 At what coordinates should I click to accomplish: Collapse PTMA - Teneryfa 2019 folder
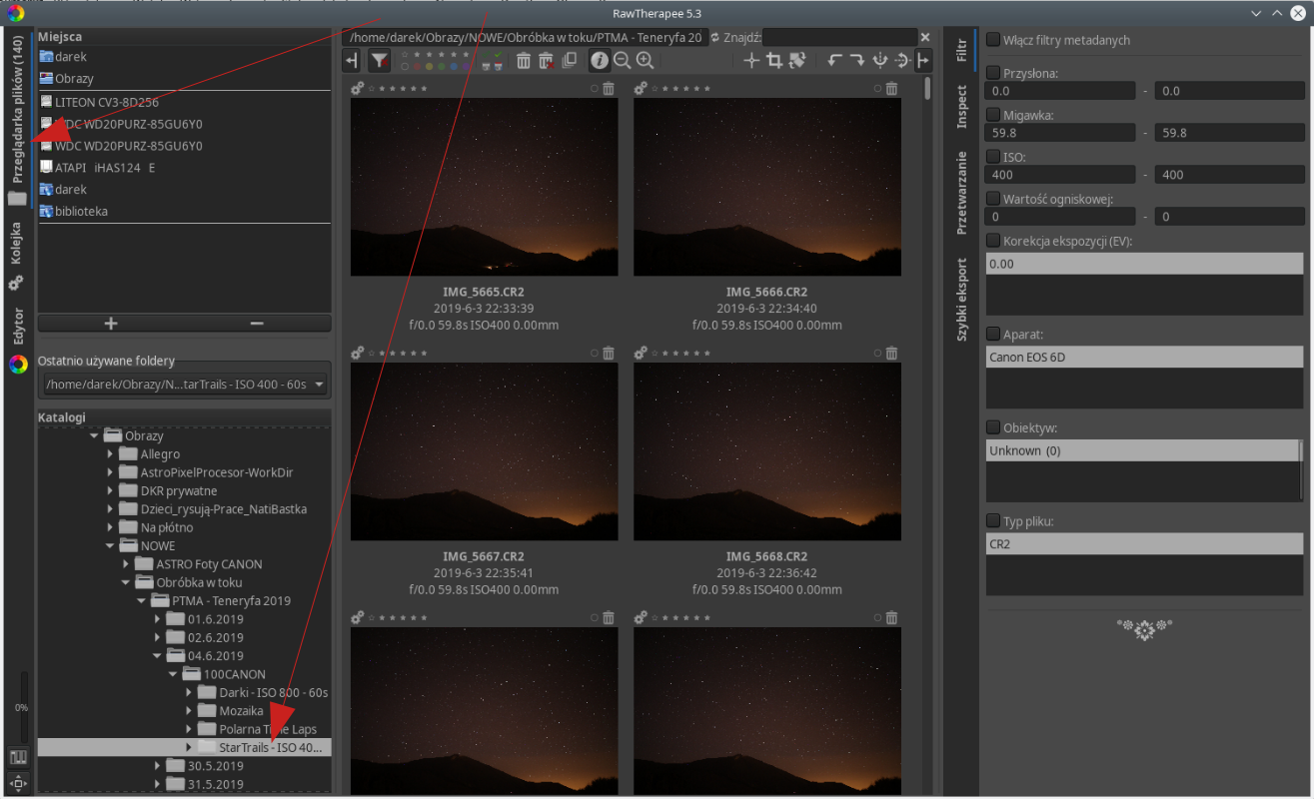(141, 601)
